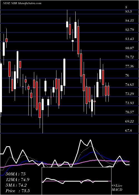139x195 pixels.
Task: Click the 69.22 price axis label
Action: point(130,121)
